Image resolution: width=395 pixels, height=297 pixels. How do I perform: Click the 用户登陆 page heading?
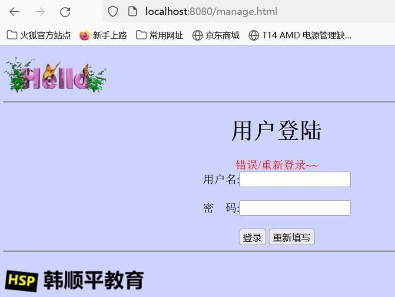click(x=276, y=131)
